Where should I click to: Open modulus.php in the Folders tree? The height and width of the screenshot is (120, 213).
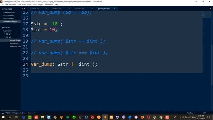coord(15,43)
